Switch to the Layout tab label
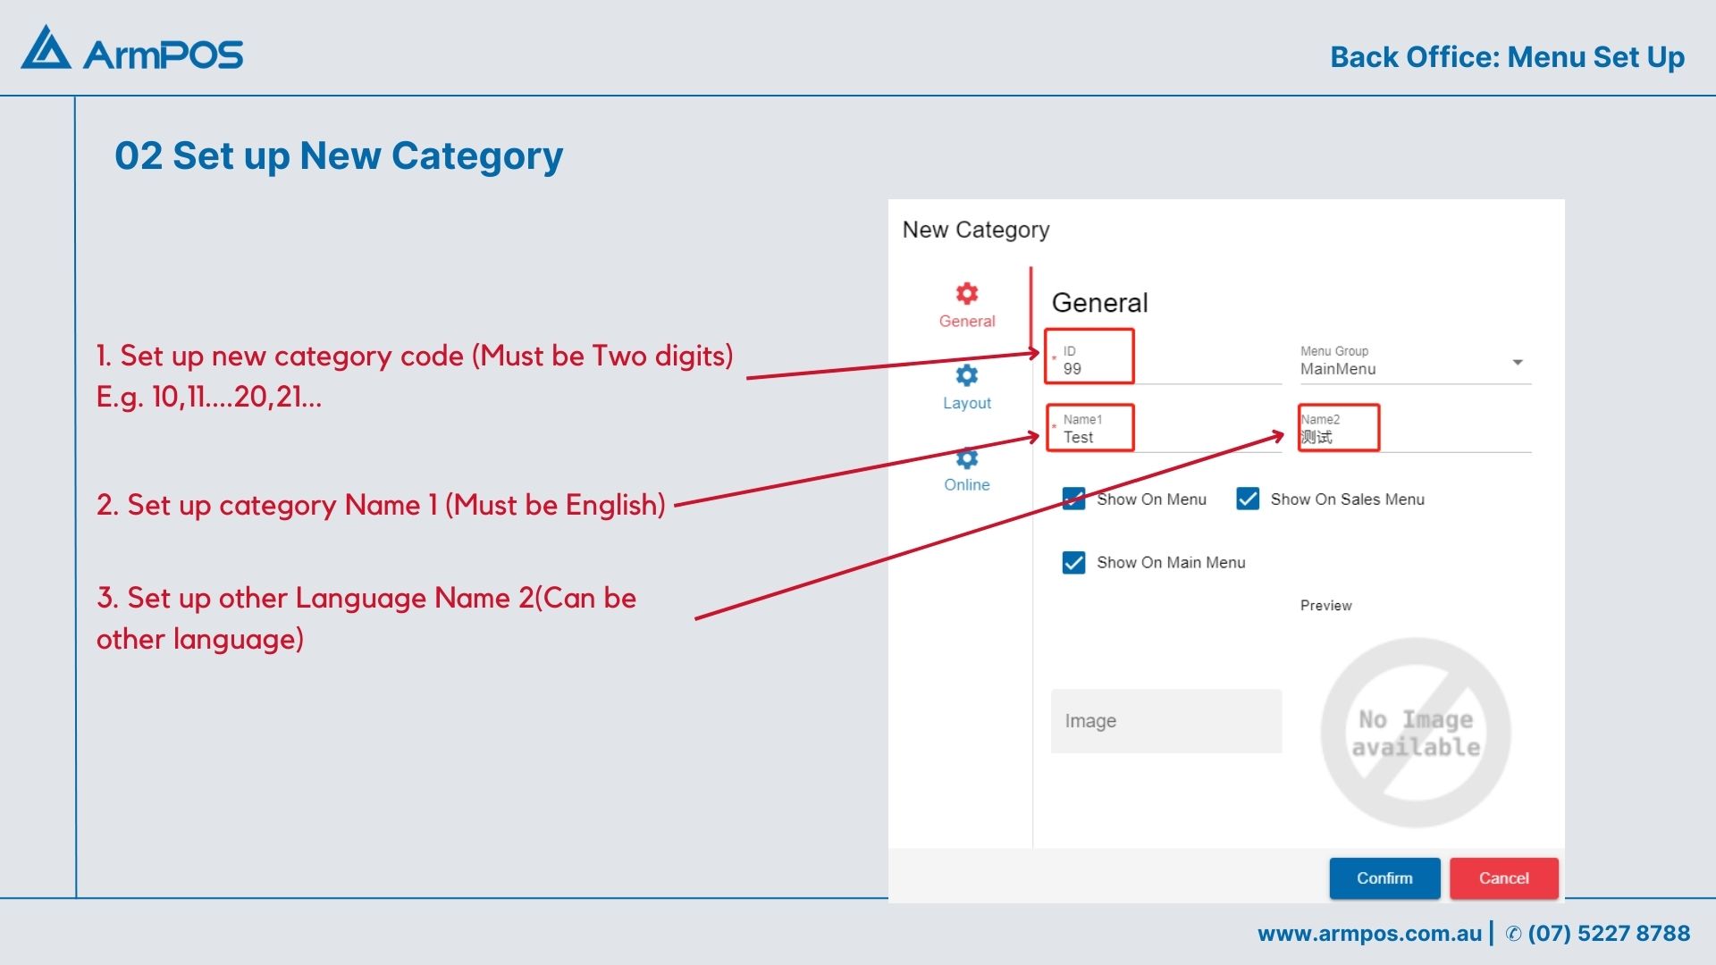 (966, 403)
